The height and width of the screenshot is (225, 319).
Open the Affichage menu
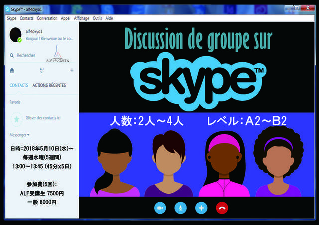tap(82, 18)
